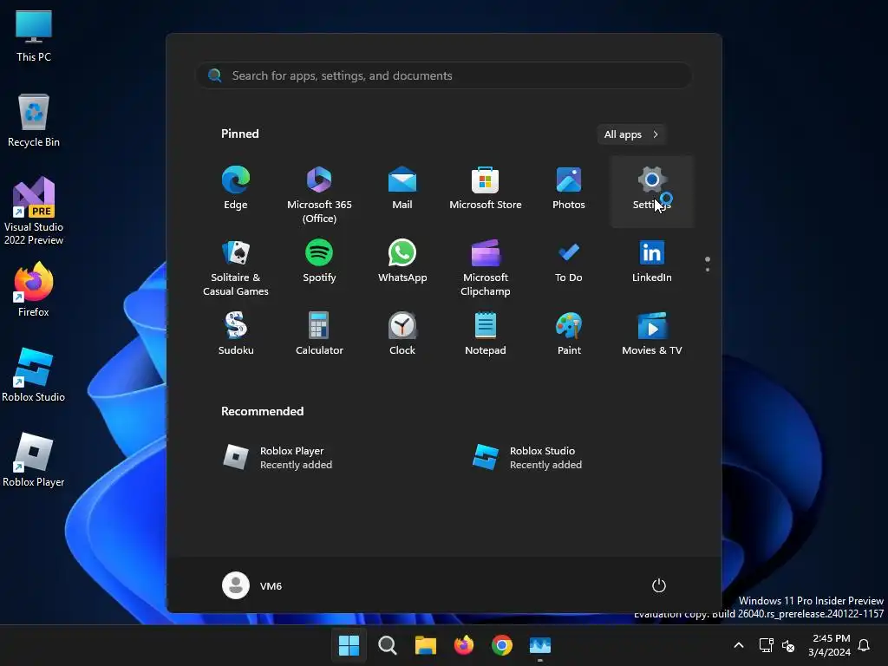
Task: Click the Start menu search box
Action: (444, 75)
